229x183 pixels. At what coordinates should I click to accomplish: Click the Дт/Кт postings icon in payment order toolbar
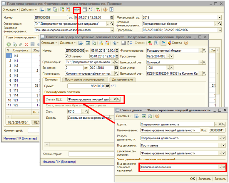pyautogui.click(x=150, y=43)
